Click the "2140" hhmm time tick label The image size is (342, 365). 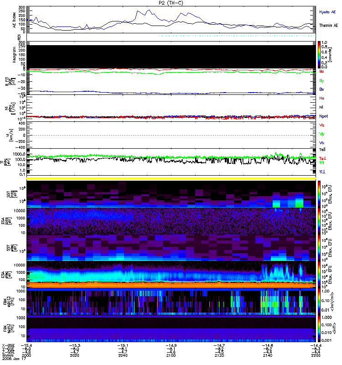tap(268, 355)
